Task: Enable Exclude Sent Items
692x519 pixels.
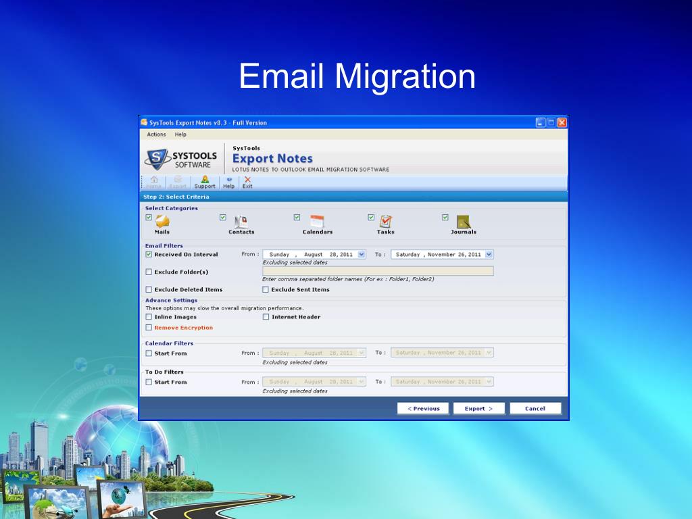Action: coord(265,289)
